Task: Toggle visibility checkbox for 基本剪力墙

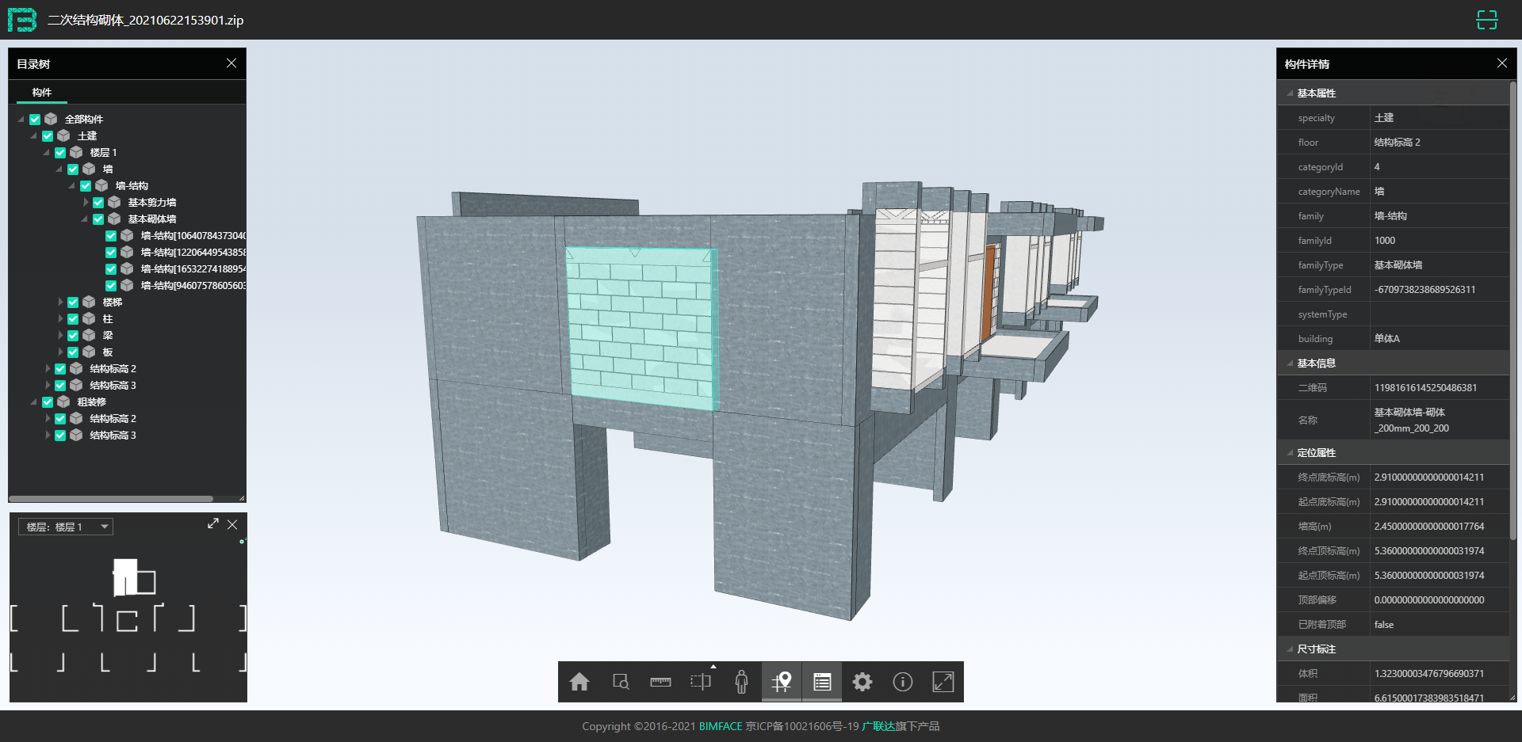Action: [98, 203]
